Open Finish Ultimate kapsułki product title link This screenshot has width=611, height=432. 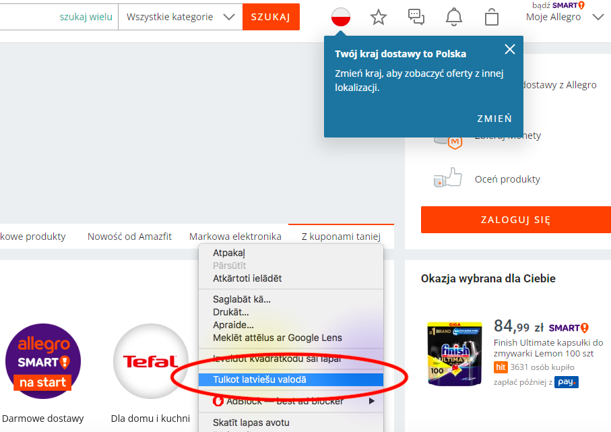(x=548, y=348)
